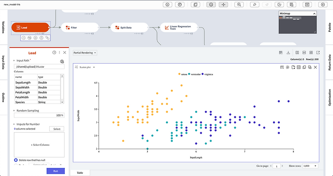Toggle the pan/move canvas tool

[223, 4]
